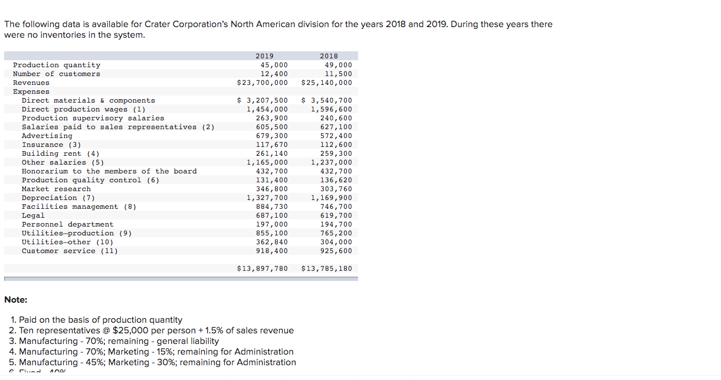721x380 pixels.
Task: Click 2019 production quantity 45,000
Action: [x=274, y=65]
